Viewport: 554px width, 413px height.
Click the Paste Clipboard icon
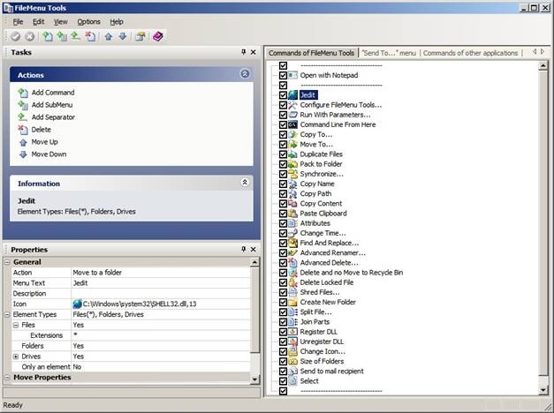click(x=292, y=214)
